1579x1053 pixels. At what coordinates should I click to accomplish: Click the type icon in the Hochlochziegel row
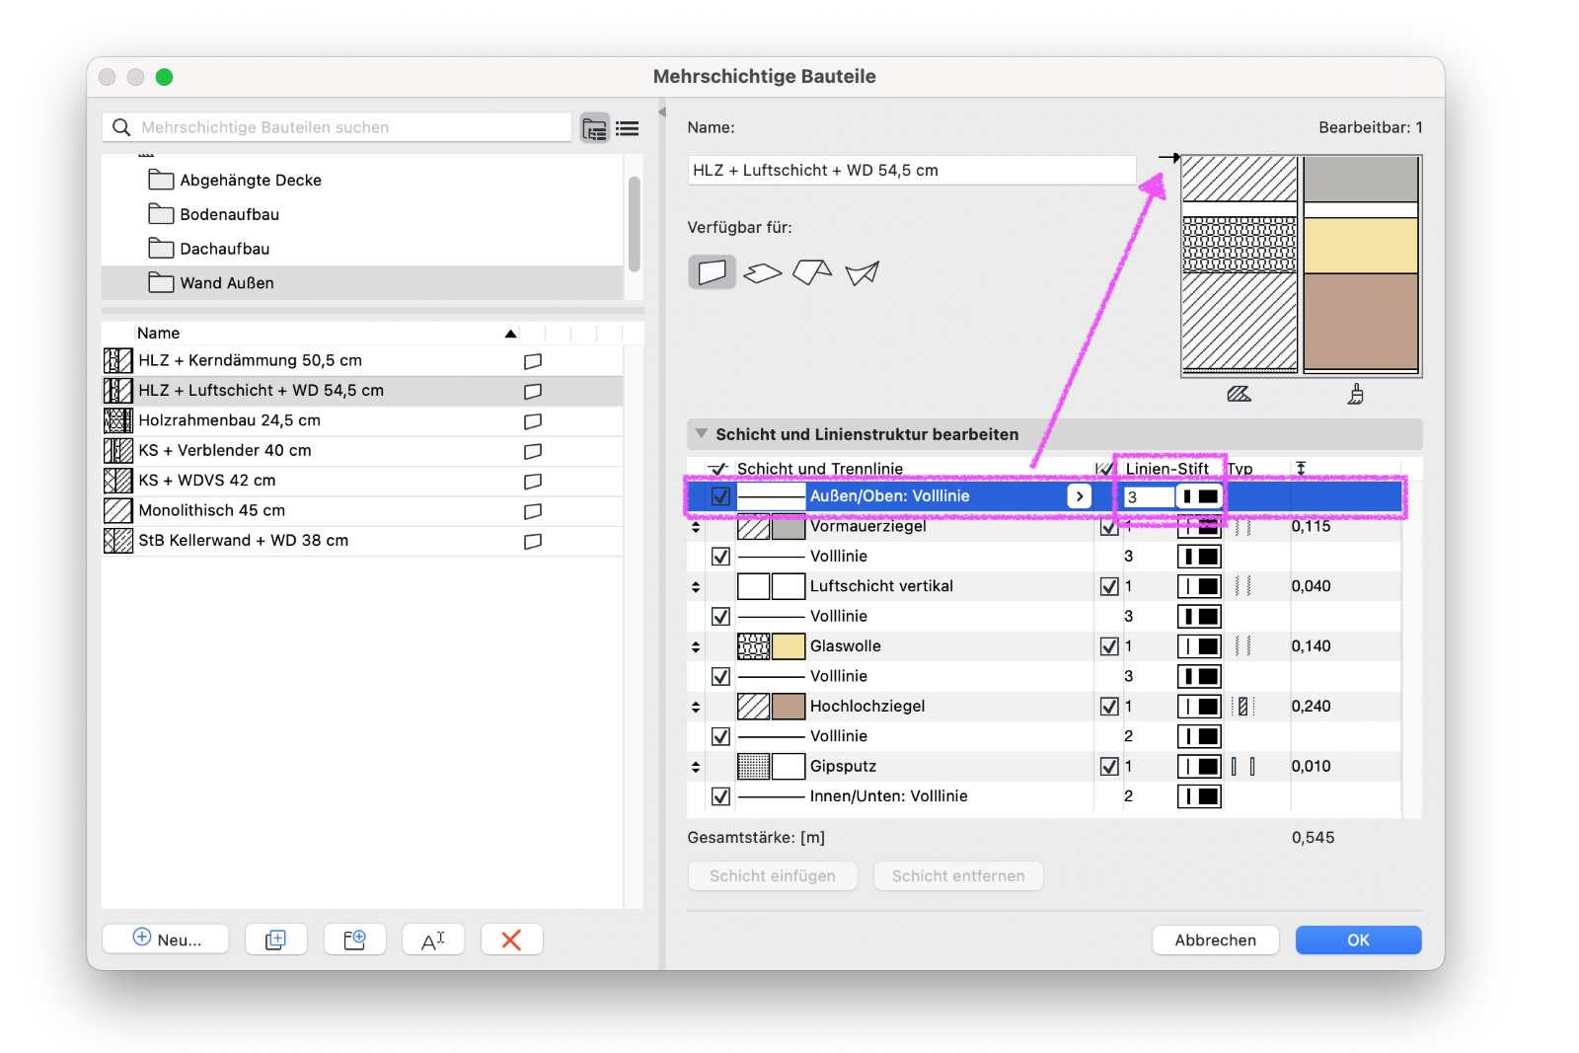(1243, 707)
